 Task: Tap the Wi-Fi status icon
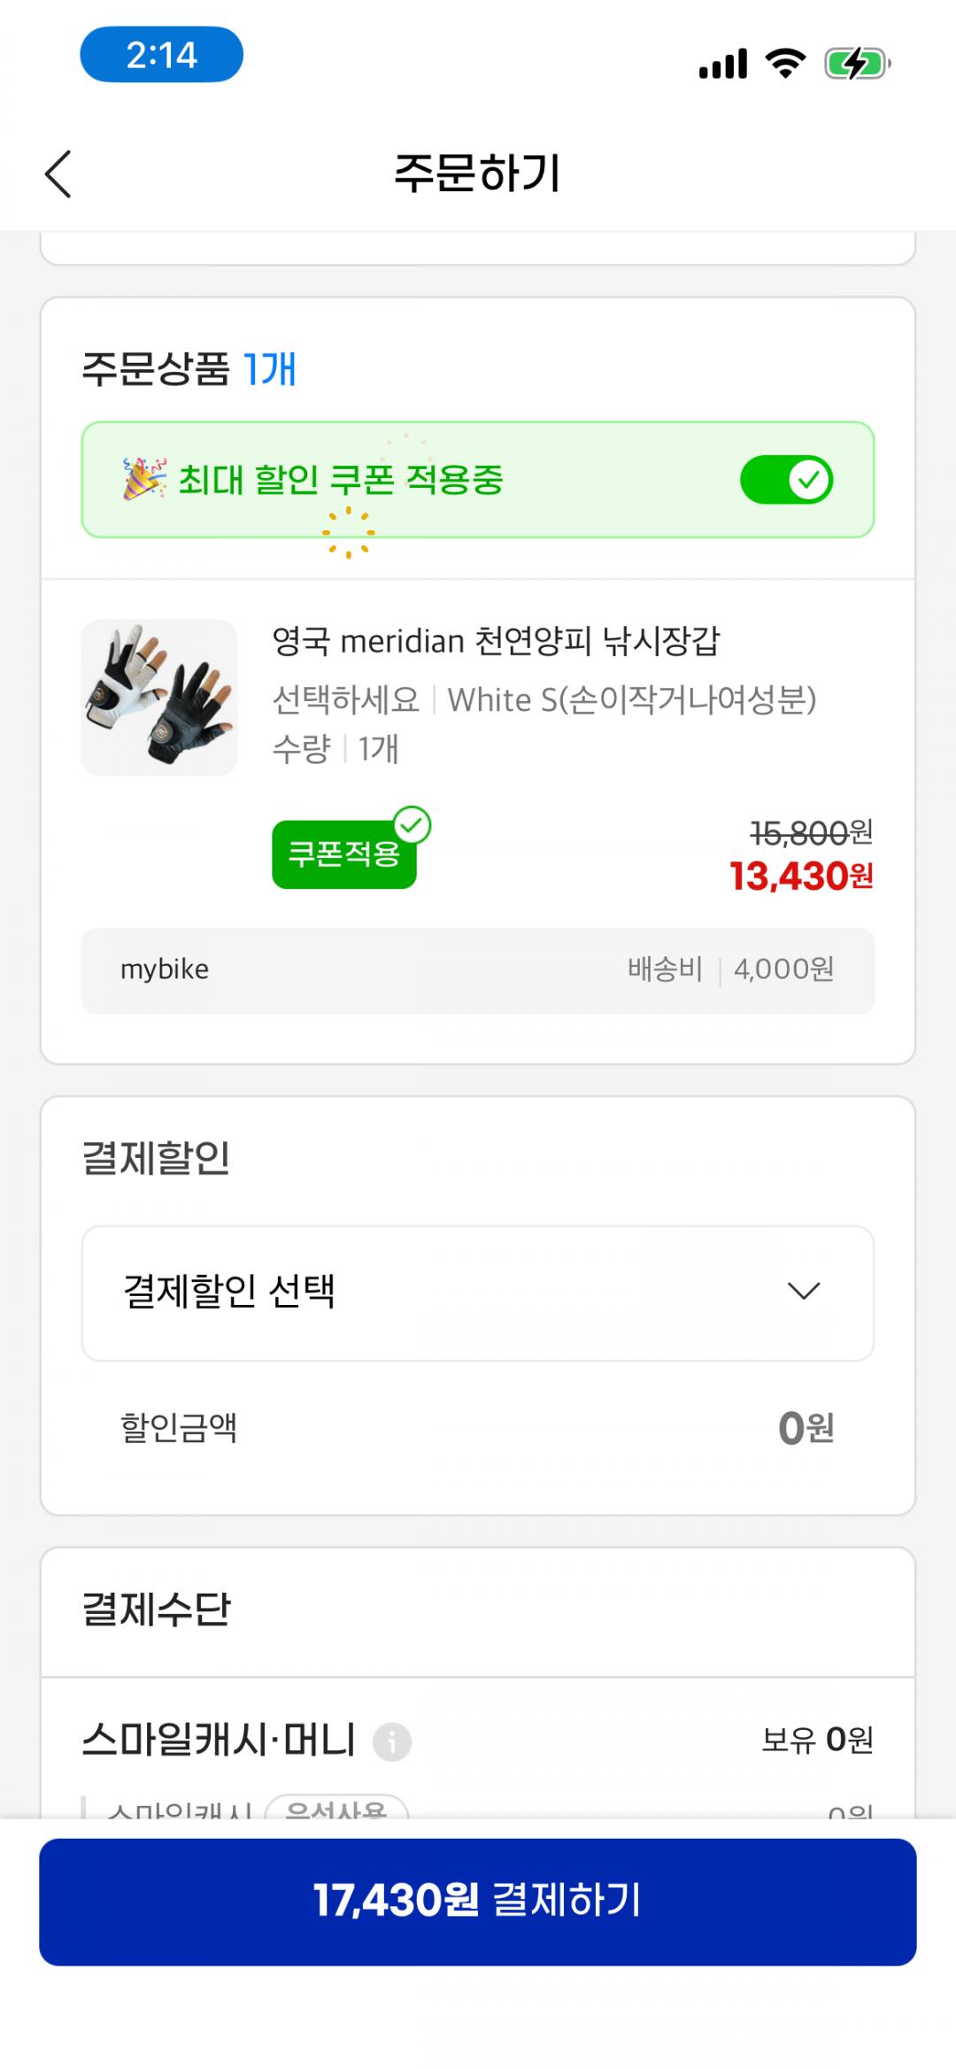pos(784,64)
